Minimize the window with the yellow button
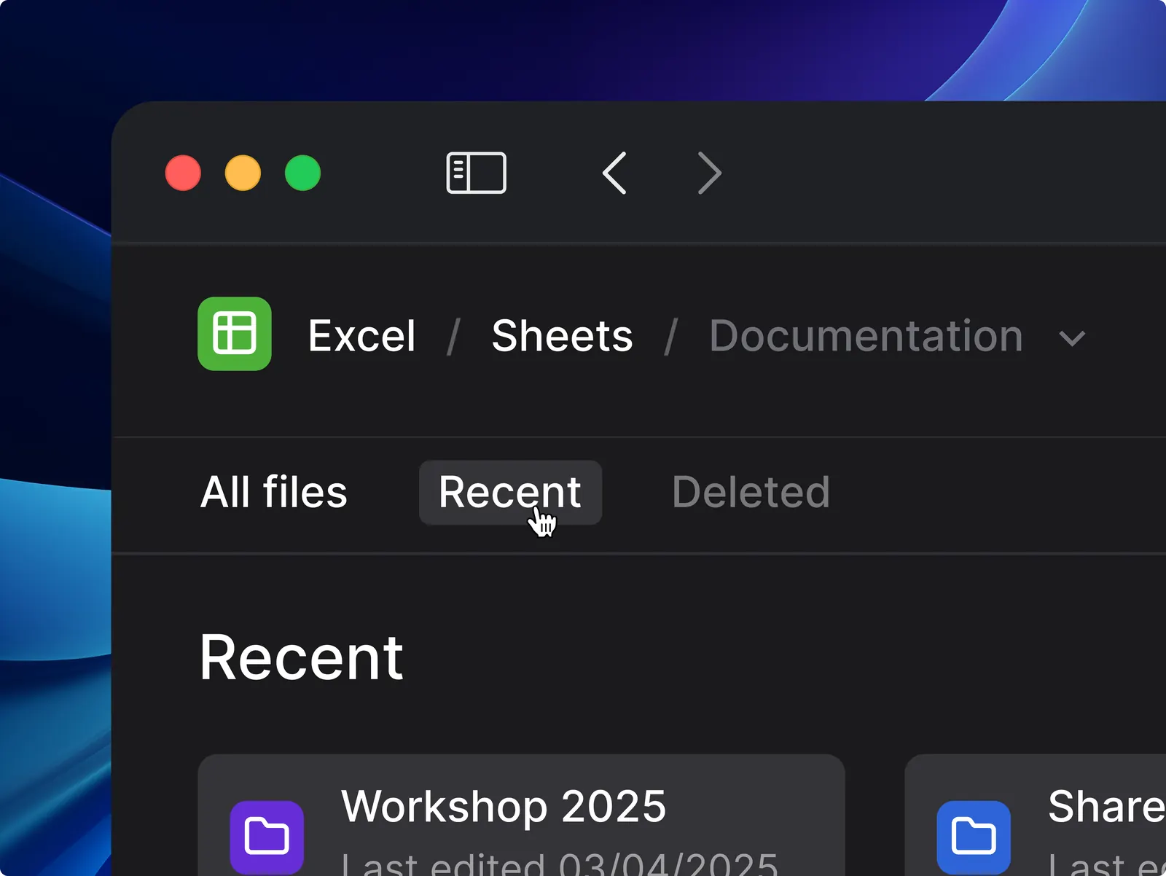1166x876 pixels. 243,173
